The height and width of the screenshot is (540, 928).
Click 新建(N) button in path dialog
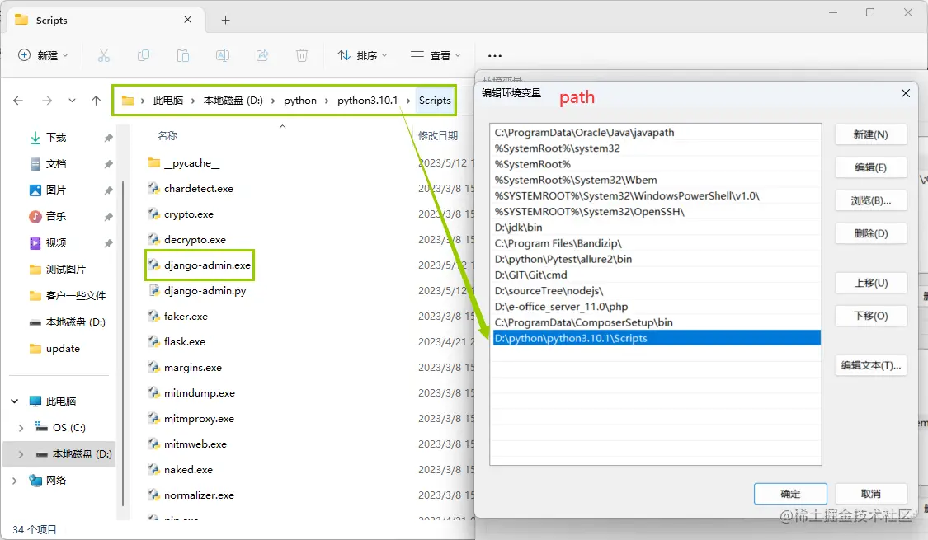click(x=870, y=135)
